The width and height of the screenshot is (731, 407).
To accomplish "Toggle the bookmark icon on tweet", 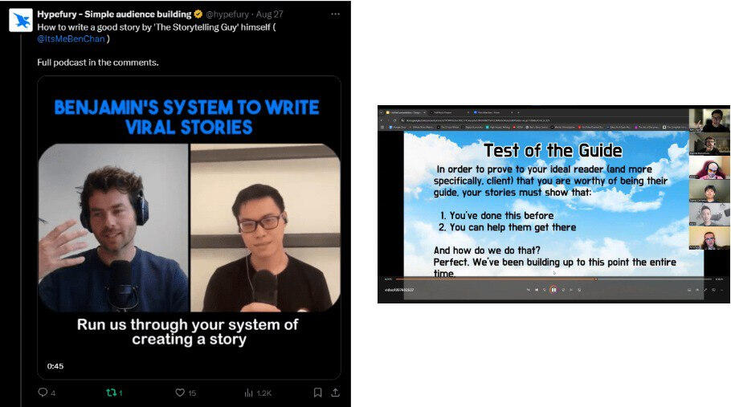I will 317,393.
